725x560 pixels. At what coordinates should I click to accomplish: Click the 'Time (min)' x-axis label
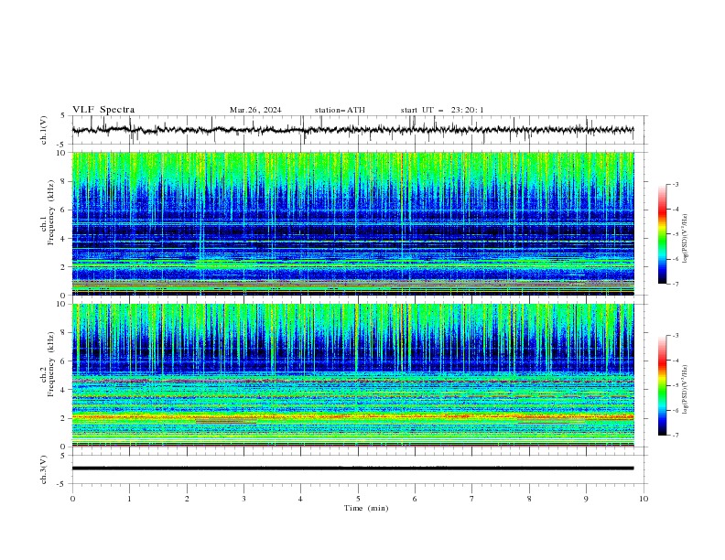[366, 508]
